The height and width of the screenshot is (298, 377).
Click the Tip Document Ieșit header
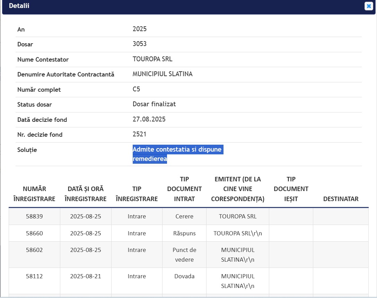point(291,189)
